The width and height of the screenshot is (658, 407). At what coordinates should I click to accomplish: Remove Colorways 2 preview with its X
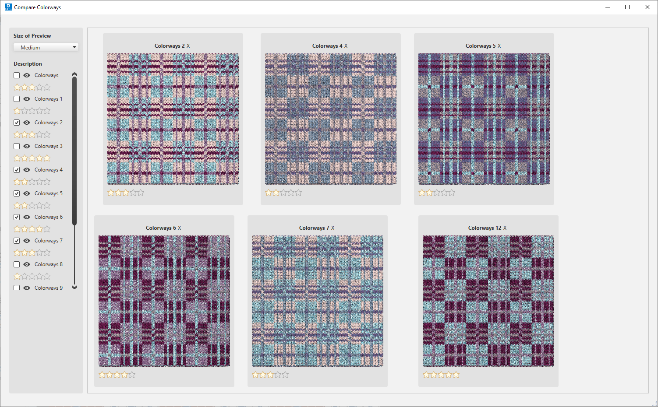188,46
